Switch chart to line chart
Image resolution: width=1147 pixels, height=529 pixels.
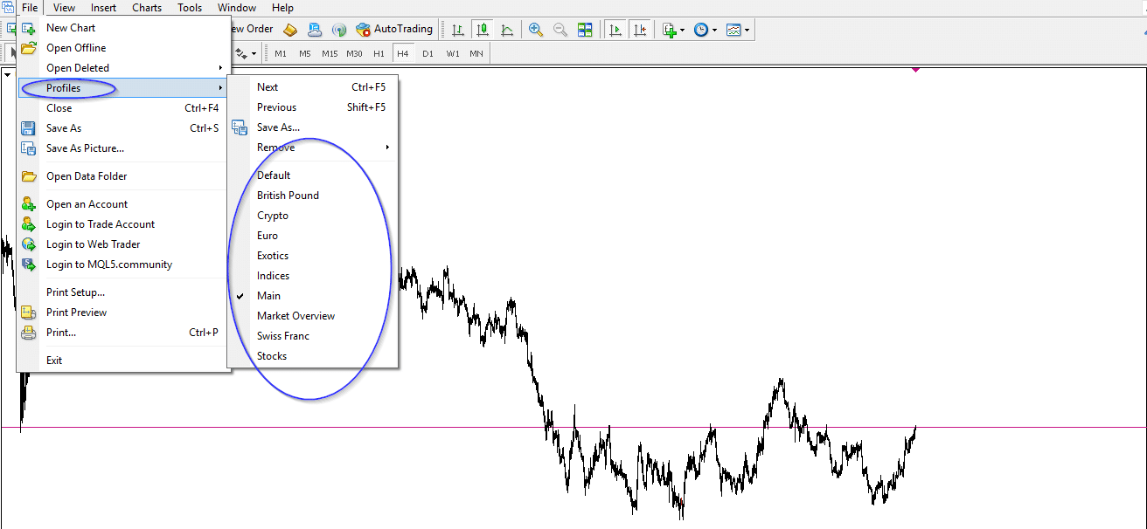[x=507, y=30]
